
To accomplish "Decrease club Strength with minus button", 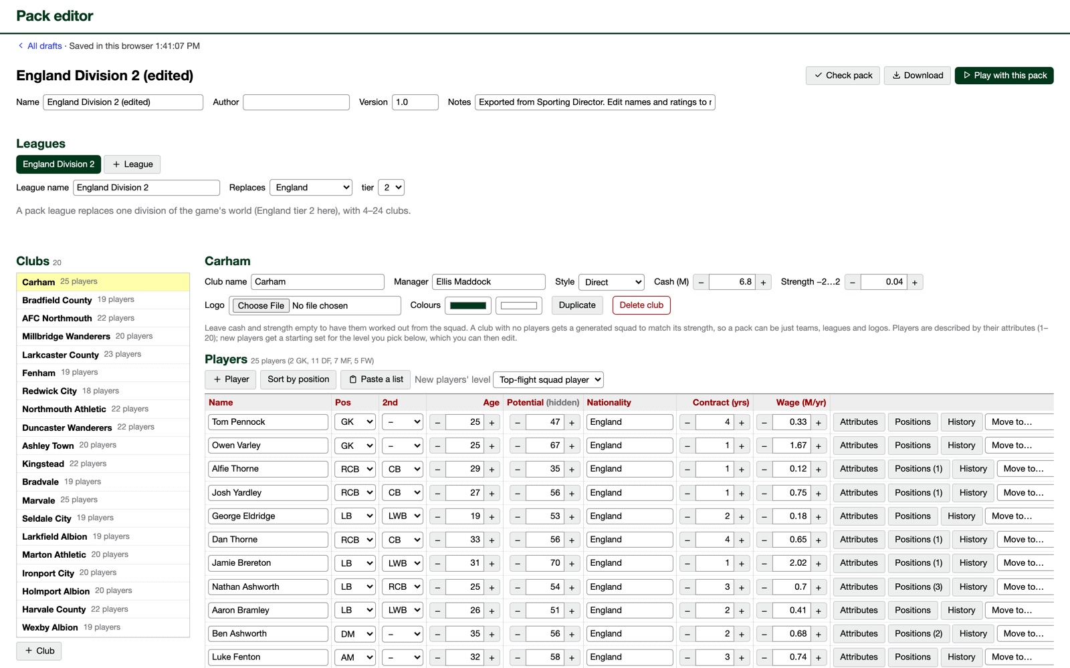I will pyautogui.click(x=853, y=283).
